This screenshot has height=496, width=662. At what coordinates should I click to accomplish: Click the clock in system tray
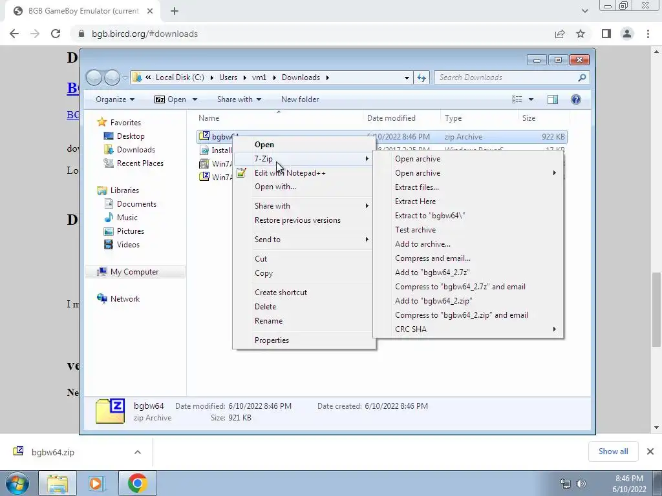(x=629, y=484)
